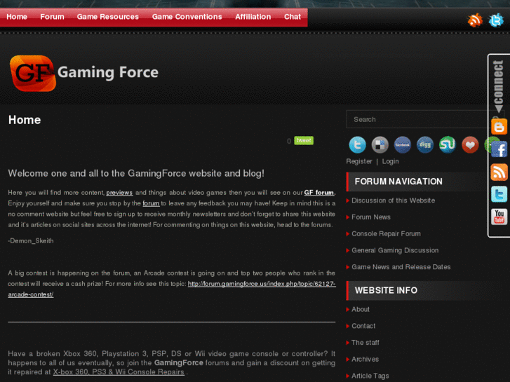Viewport: 510px width, 382px height.
Task: Open Forum News link
Action: [371, 217]
